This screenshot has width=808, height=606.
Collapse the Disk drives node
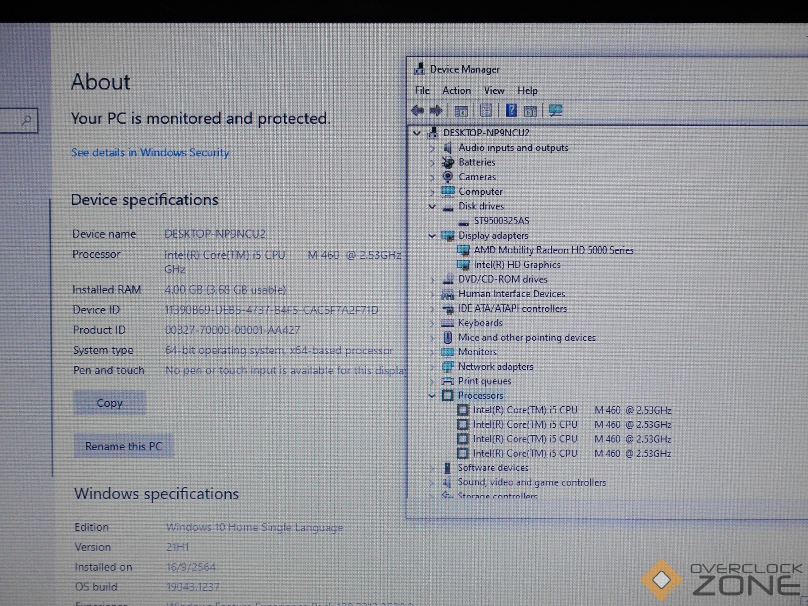point(432,206)
